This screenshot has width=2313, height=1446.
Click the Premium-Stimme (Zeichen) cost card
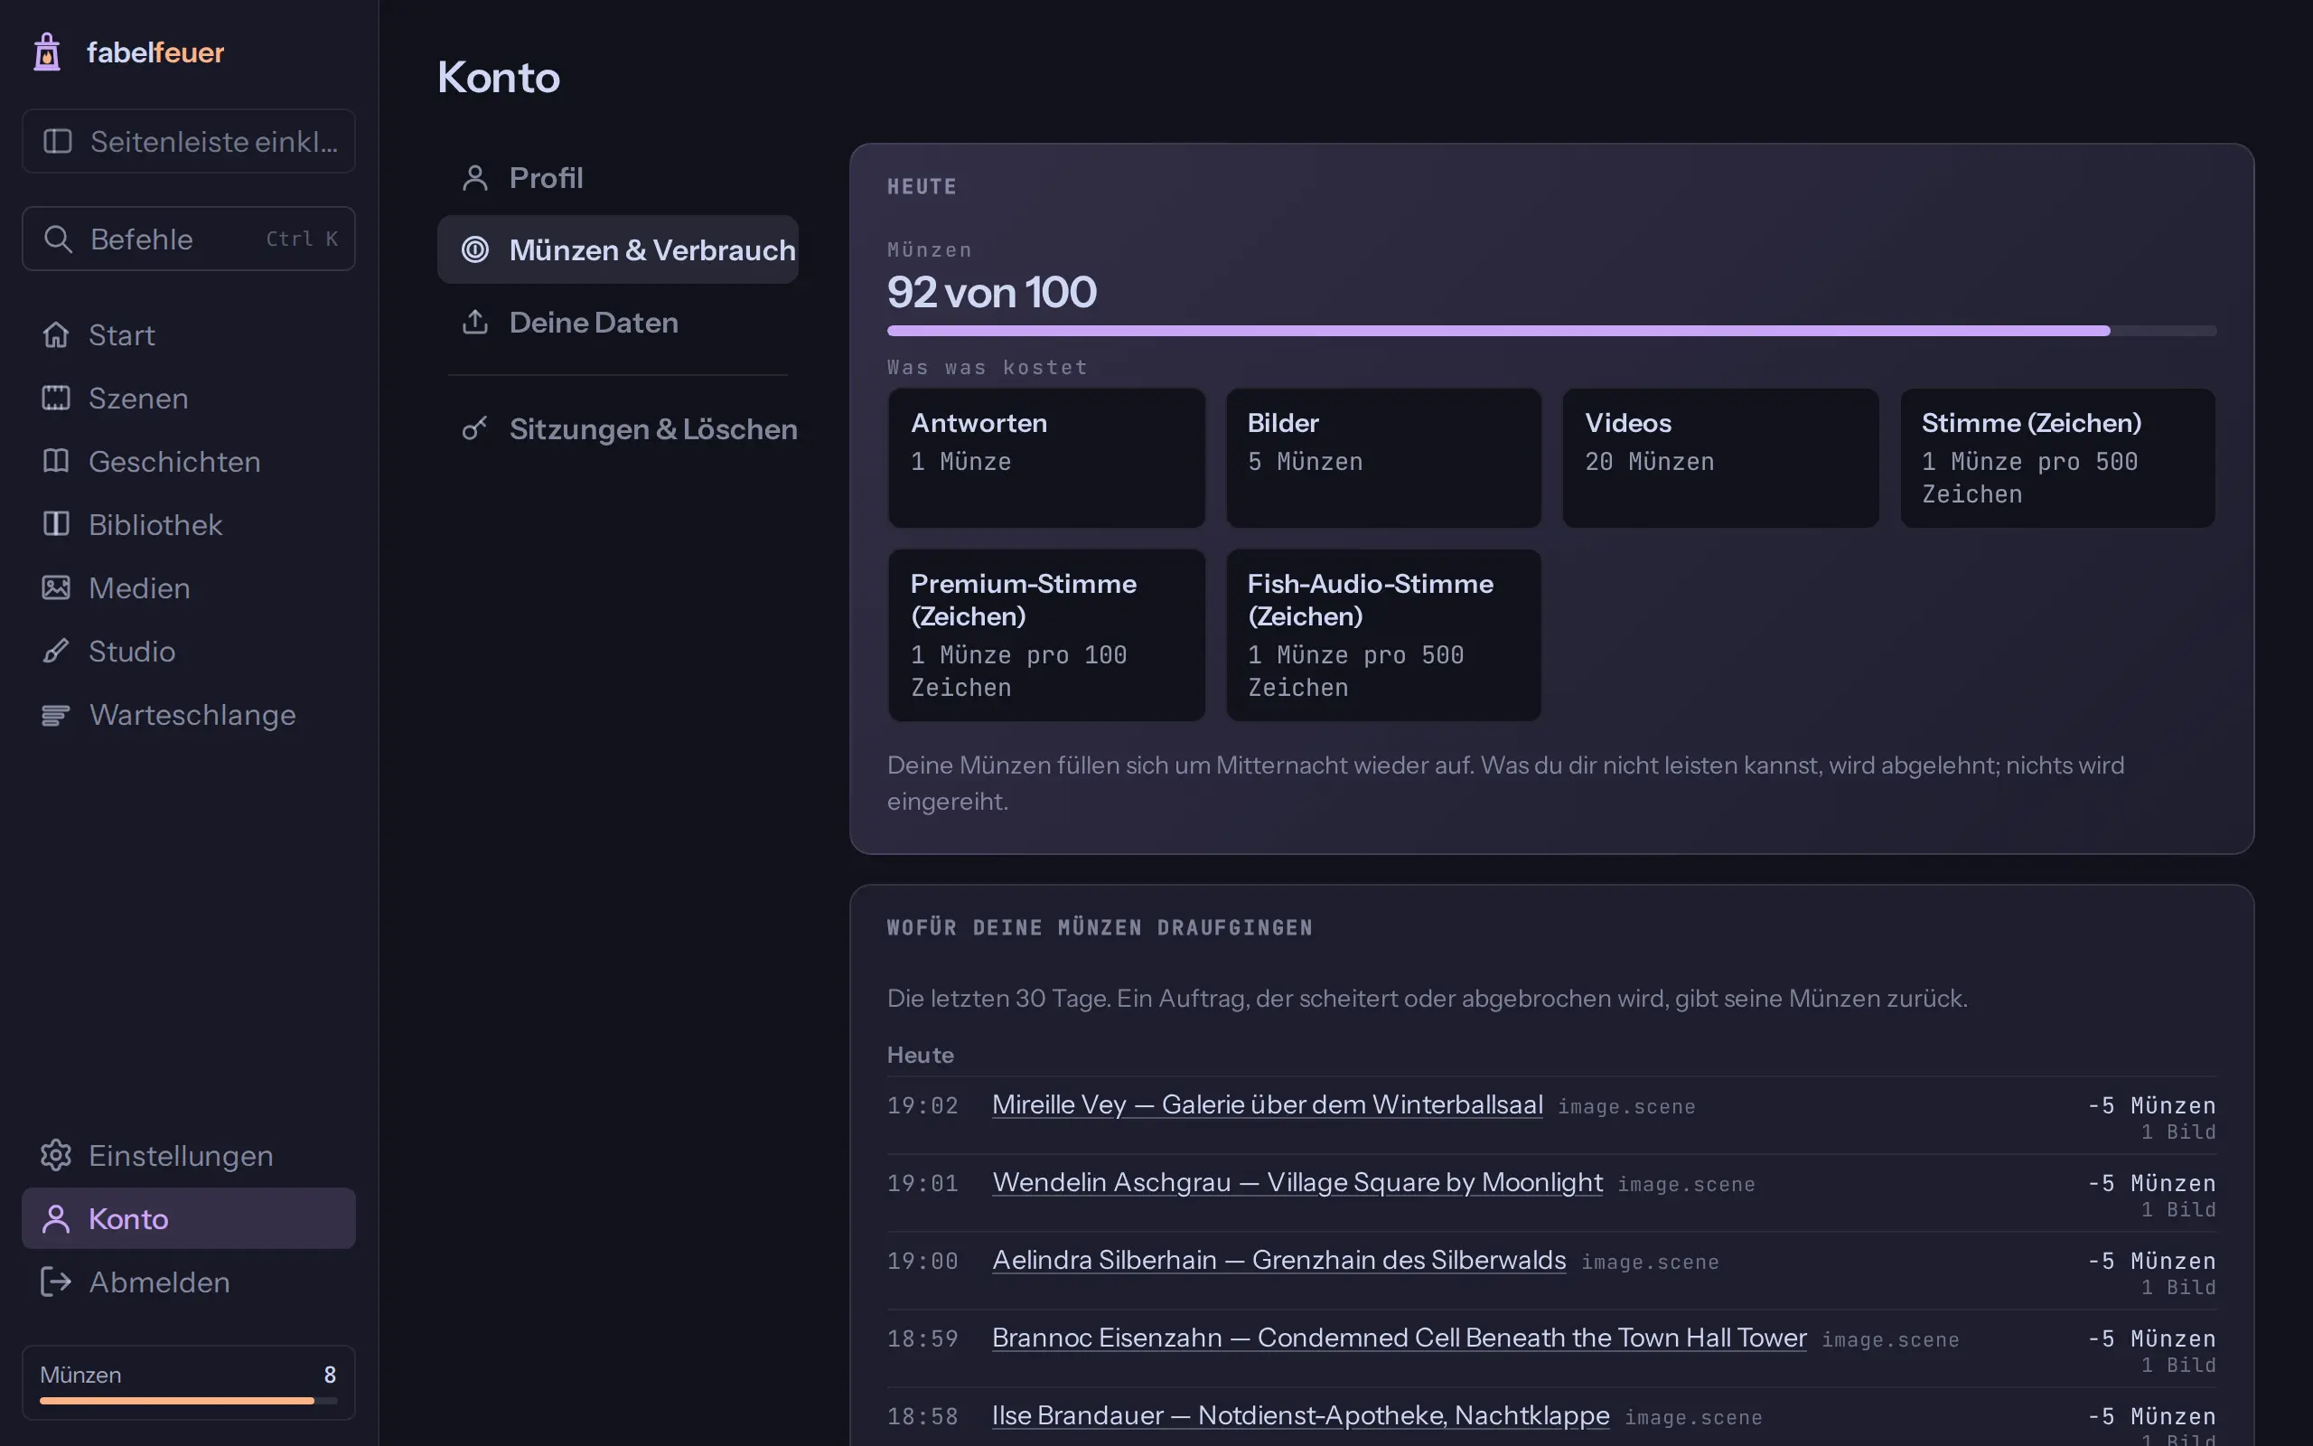pyautogui.click(x=1046, y=635)
